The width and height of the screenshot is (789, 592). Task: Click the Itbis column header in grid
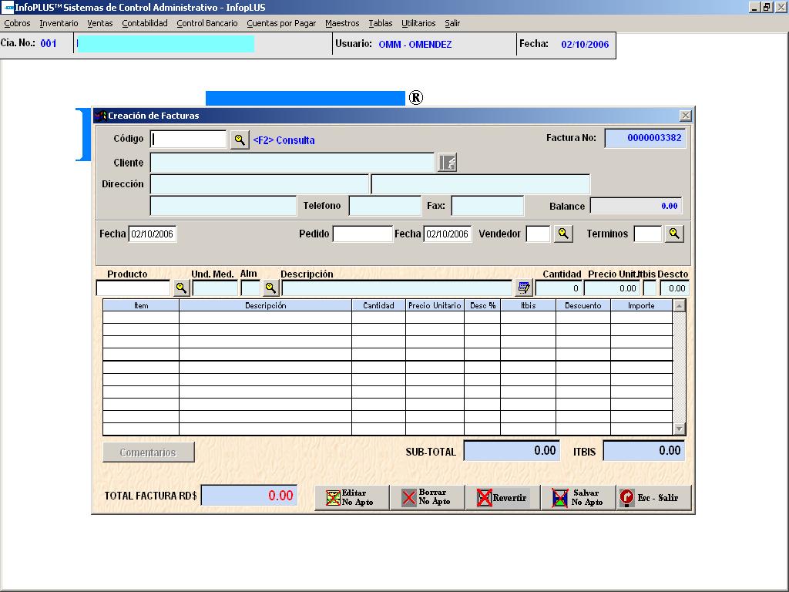point(529,305)
